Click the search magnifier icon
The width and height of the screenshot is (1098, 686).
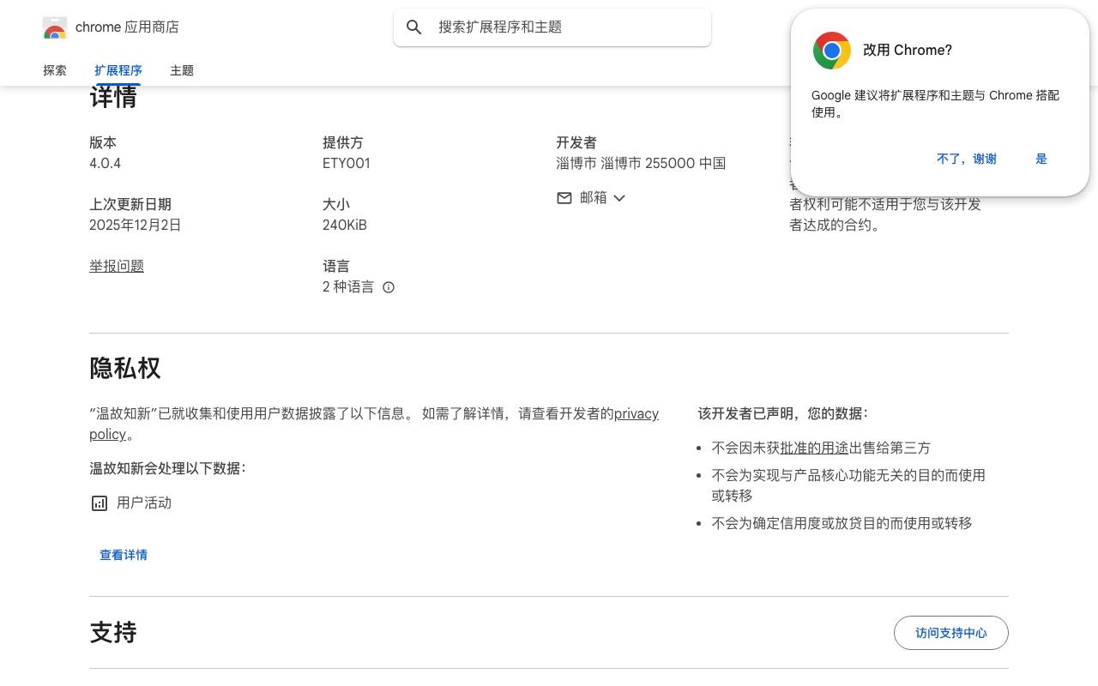(x=414, y=27)
